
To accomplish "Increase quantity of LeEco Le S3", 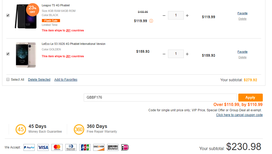I will [x=187, y=54].
